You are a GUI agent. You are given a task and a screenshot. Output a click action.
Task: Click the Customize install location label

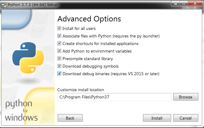coord(81,90)
